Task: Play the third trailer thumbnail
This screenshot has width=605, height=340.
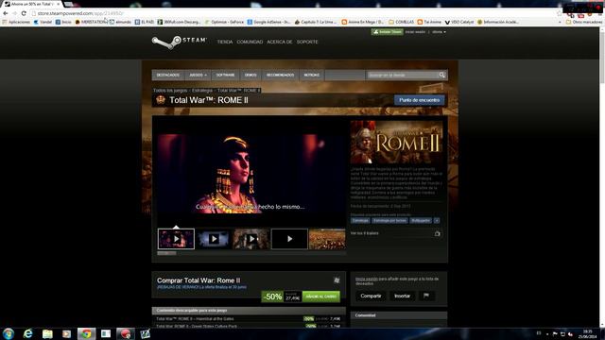Action: (251, 239)
